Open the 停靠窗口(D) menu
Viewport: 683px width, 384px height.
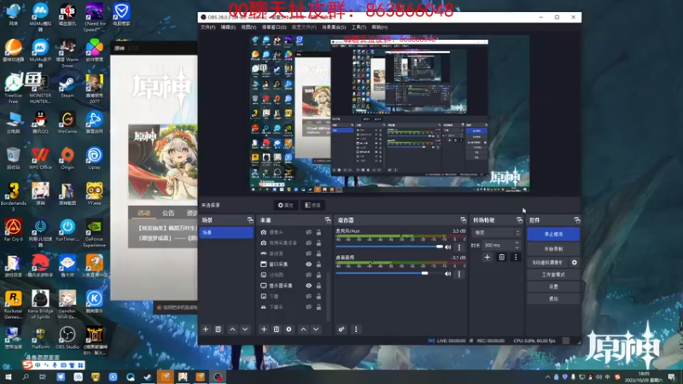[274, 27]
